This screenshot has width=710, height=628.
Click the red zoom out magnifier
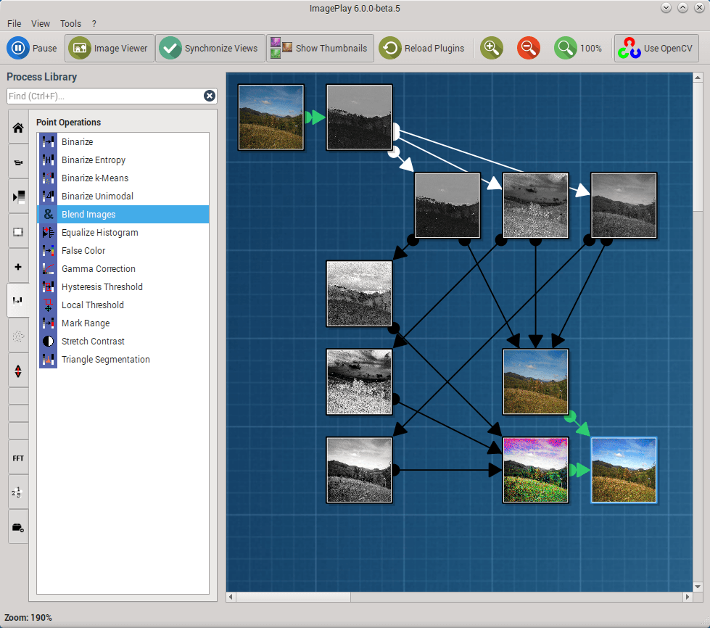pyautogui.click(x=529, y=48)
